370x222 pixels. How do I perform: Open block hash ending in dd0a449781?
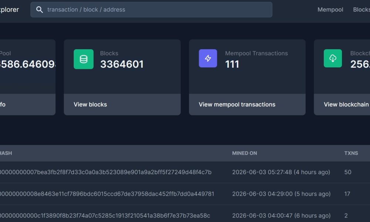coord(107,194)
